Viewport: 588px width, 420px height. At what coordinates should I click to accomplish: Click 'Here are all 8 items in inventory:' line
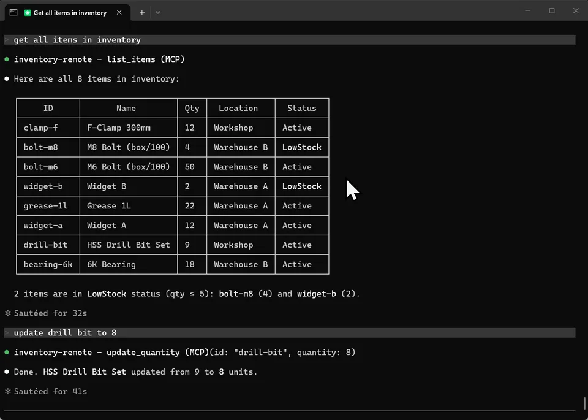coord(96,79)
